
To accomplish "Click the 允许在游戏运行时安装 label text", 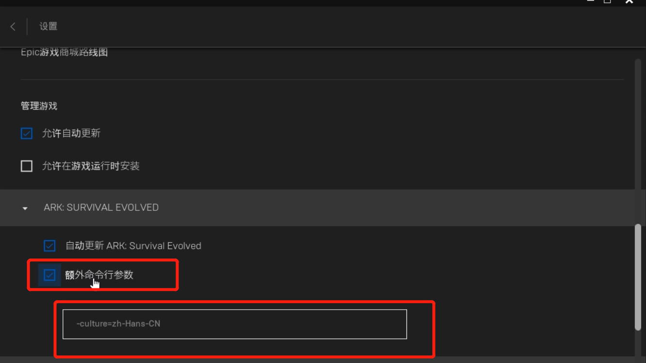I will tap(91, 166).
